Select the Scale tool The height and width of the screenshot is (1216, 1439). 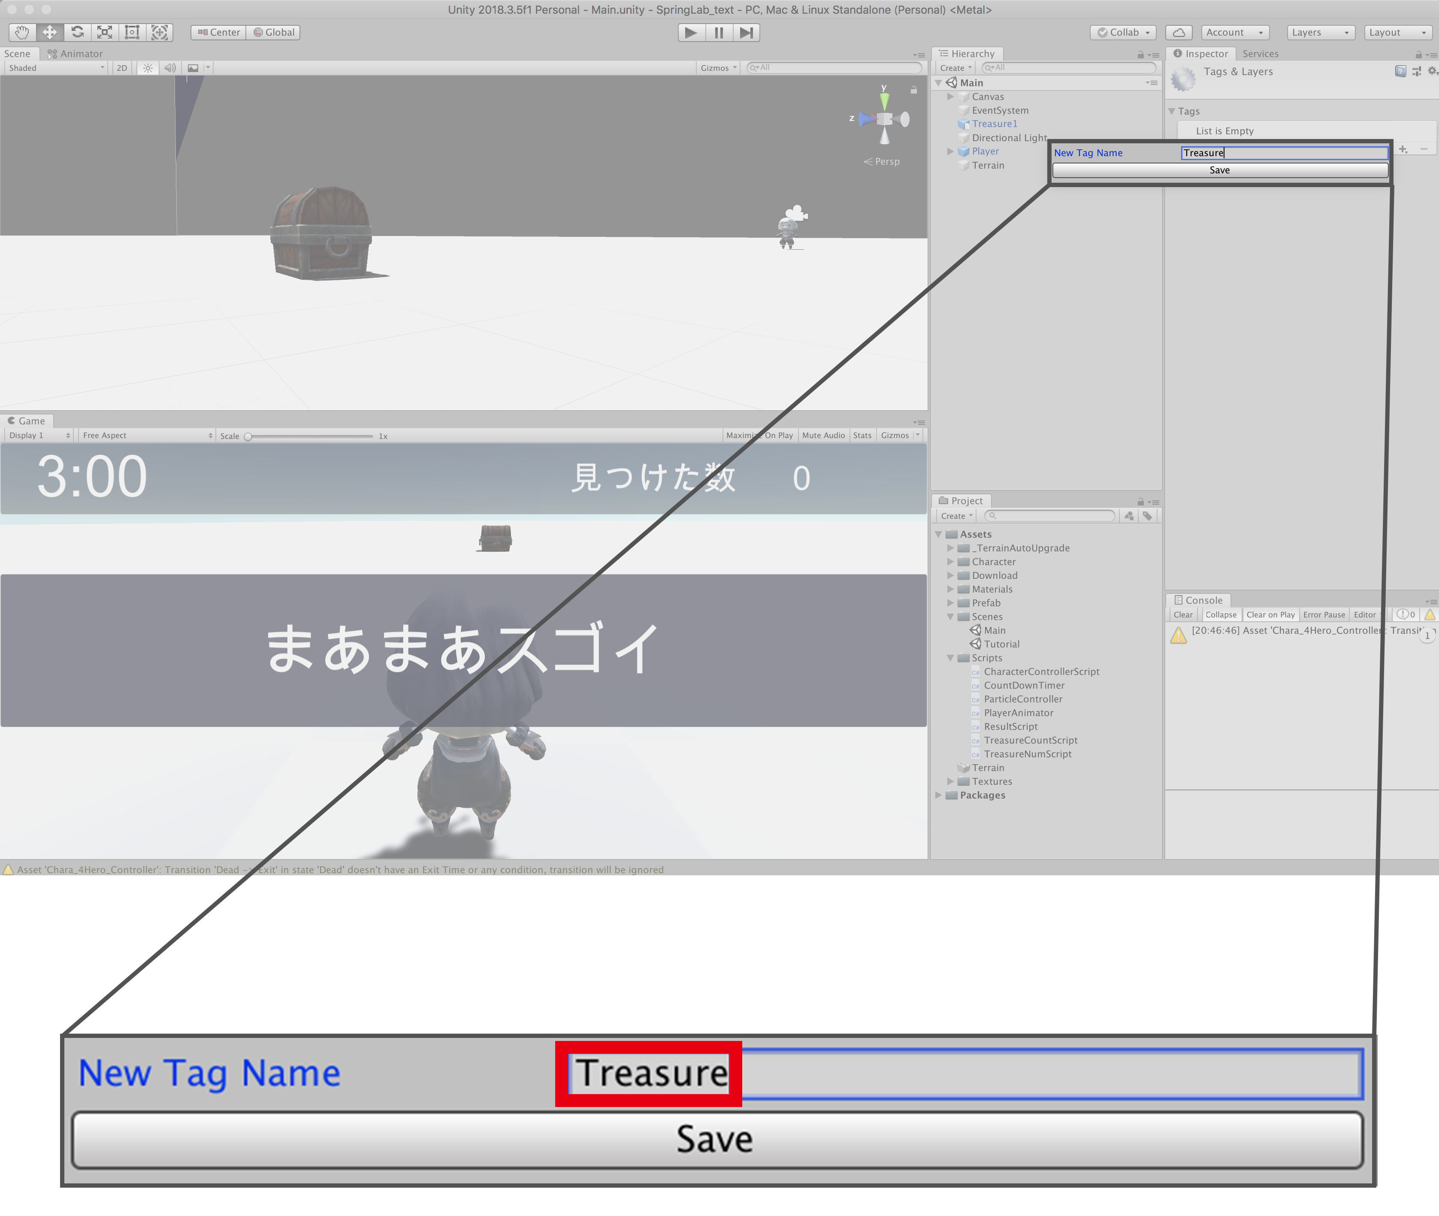pyautogui.click(x=104, y=32)
